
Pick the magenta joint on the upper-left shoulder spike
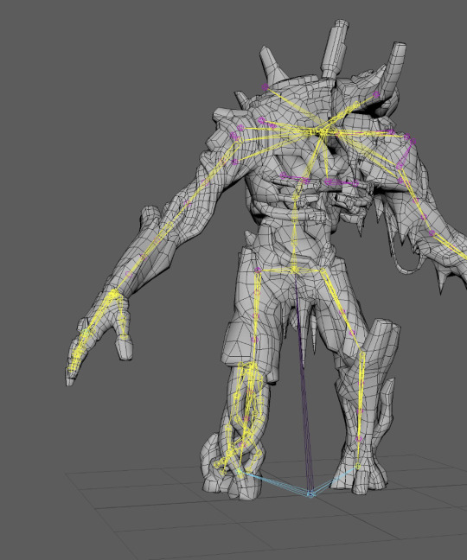pyautogui.click(x=265, y=86)
